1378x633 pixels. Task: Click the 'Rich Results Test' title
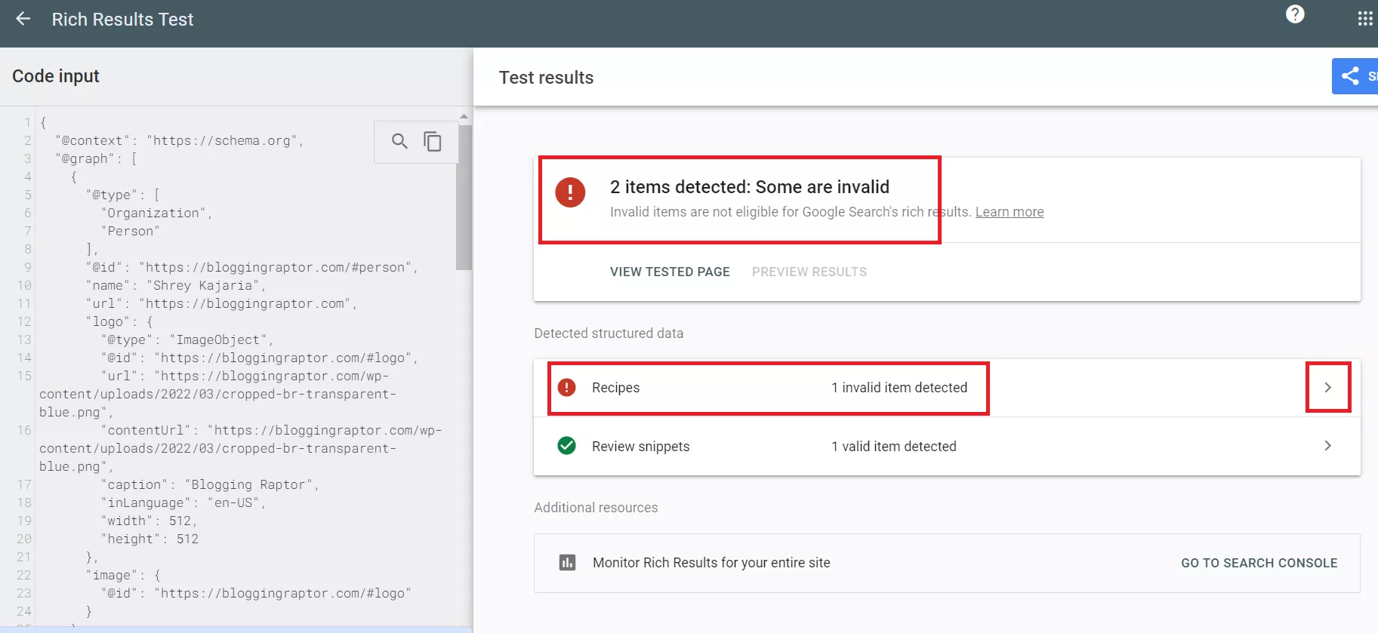(122, 20)
